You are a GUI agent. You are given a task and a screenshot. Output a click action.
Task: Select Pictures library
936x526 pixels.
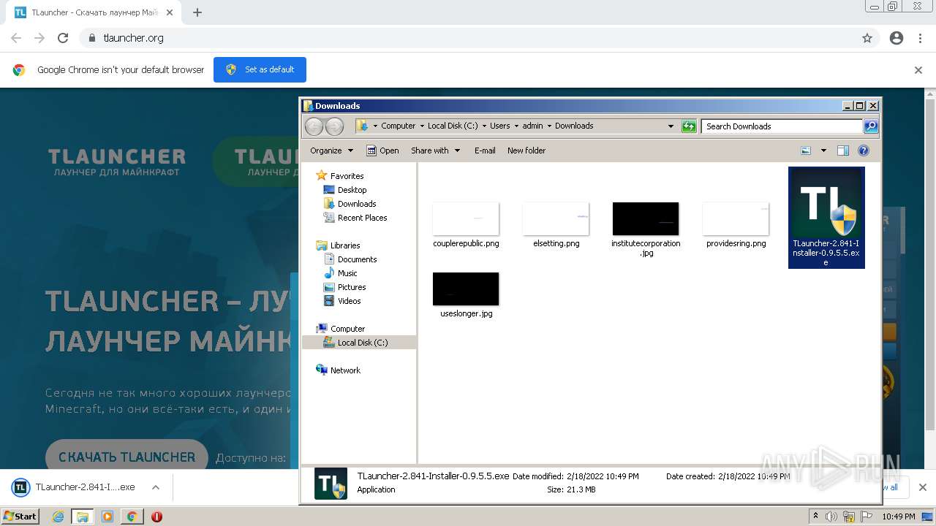[352, 287]
